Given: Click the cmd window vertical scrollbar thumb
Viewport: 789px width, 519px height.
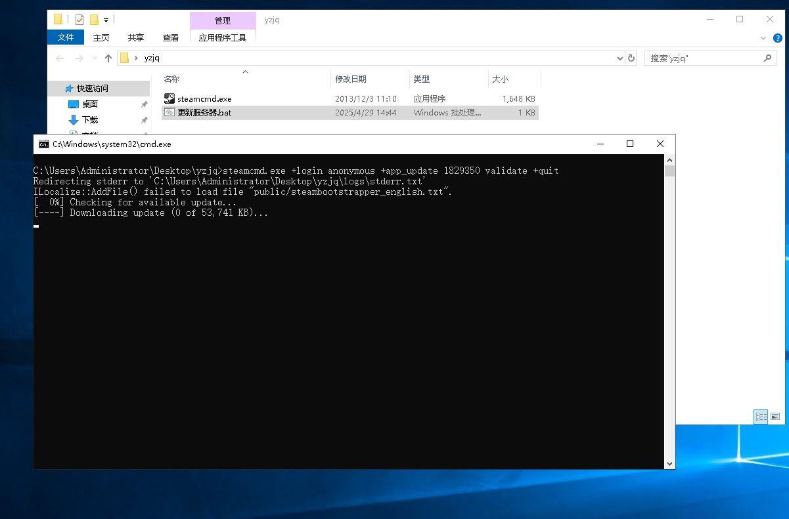Looking at the screenshot, I should 669,172.
